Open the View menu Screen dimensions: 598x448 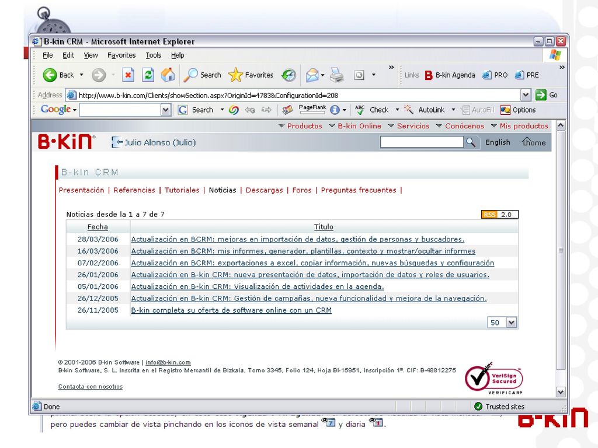tap(91, 55)
